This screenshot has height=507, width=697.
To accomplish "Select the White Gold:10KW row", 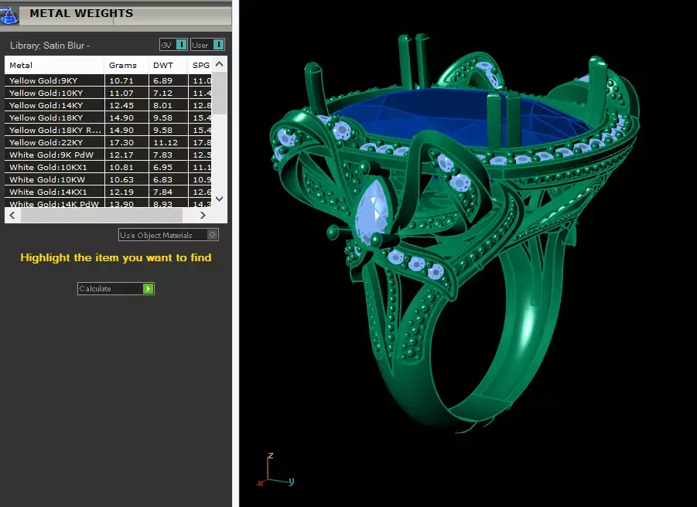I will (x=108, y=180).
